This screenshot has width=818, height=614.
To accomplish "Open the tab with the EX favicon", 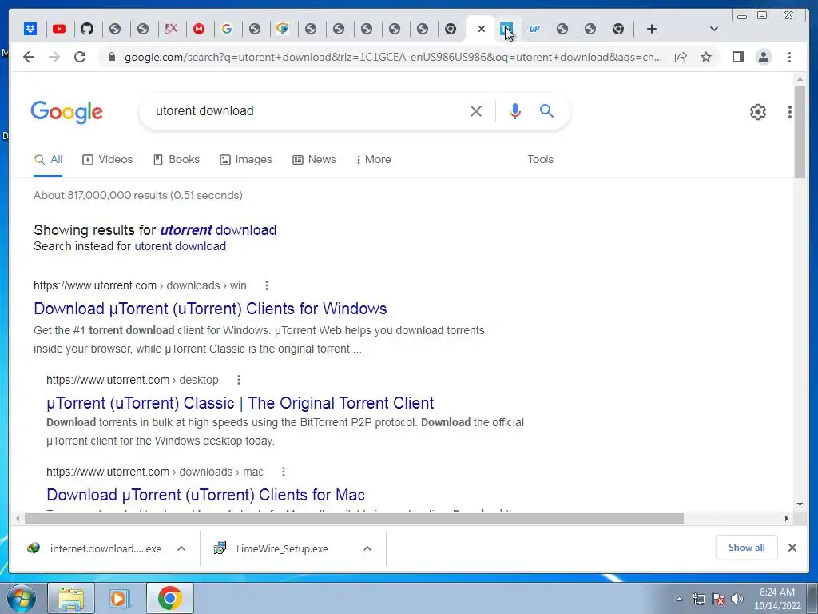I will (x=171, y=30).
